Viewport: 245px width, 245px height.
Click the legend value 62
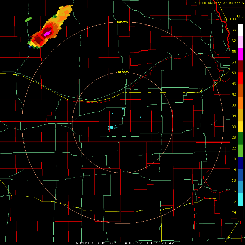pos(234,41)
